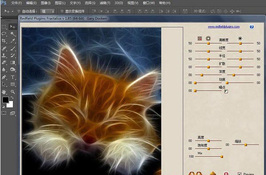Enable the 显示变换控件 checkbox
The width and height of the screenshot is (266, 175).
pyautogui.click(x=62, y=11)
